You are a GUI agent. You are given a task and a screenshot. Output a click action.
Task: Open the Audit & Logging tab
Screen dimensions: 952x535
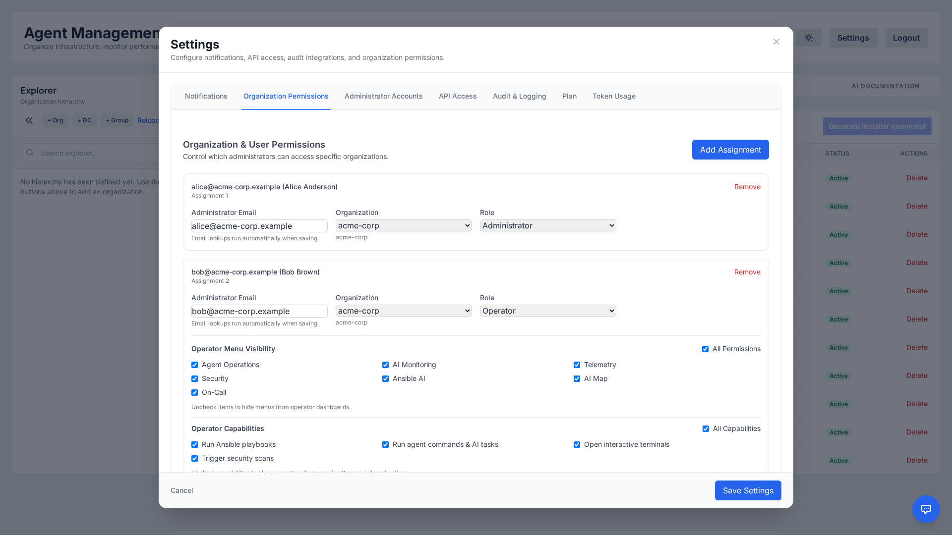[x=520, y=96]
